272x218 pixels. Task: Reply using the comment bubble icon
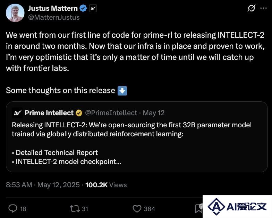pyautogui.click(x=13, y=209)
